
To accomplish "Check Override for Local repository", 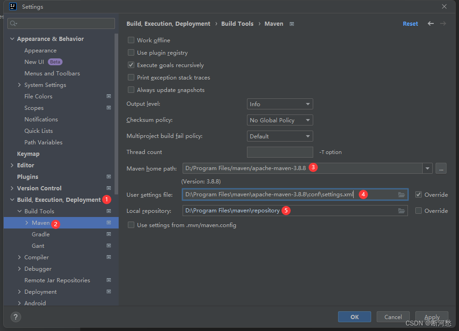I will (x=419, y=211).
